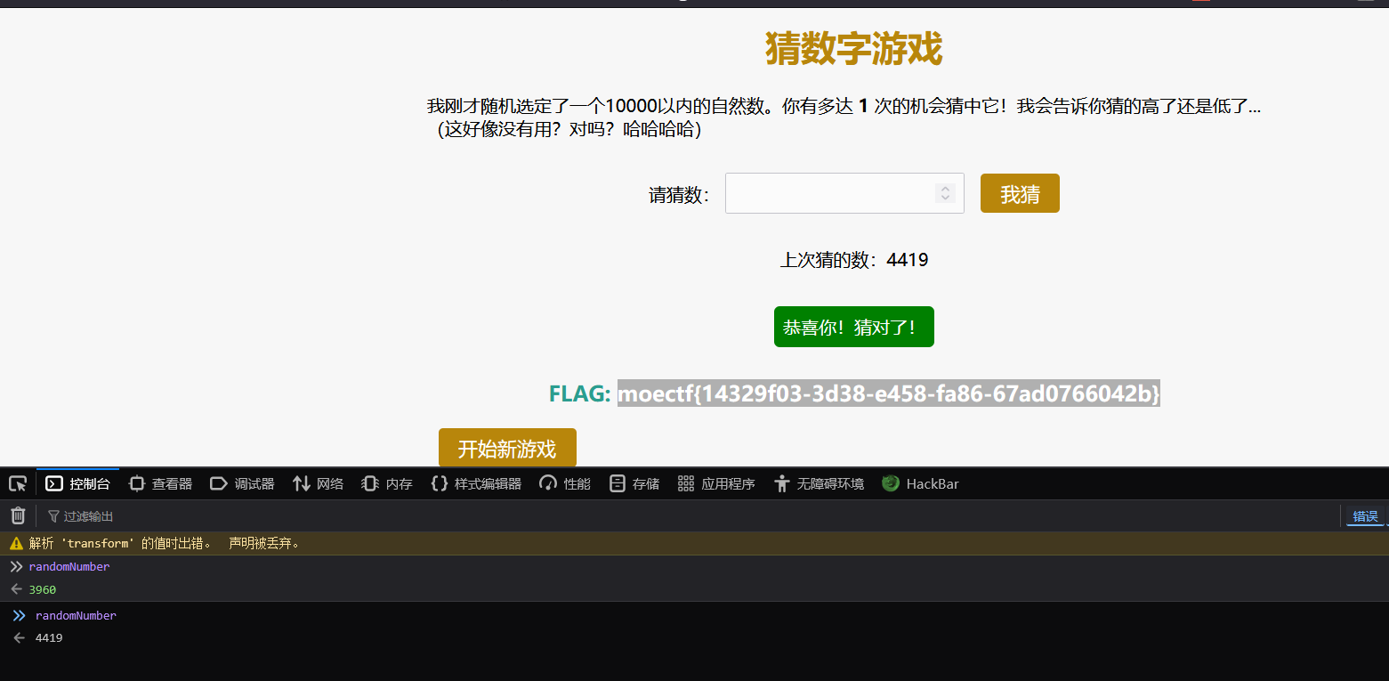
Task: Click the element picker icon in devtools
Action: (18, 483)
